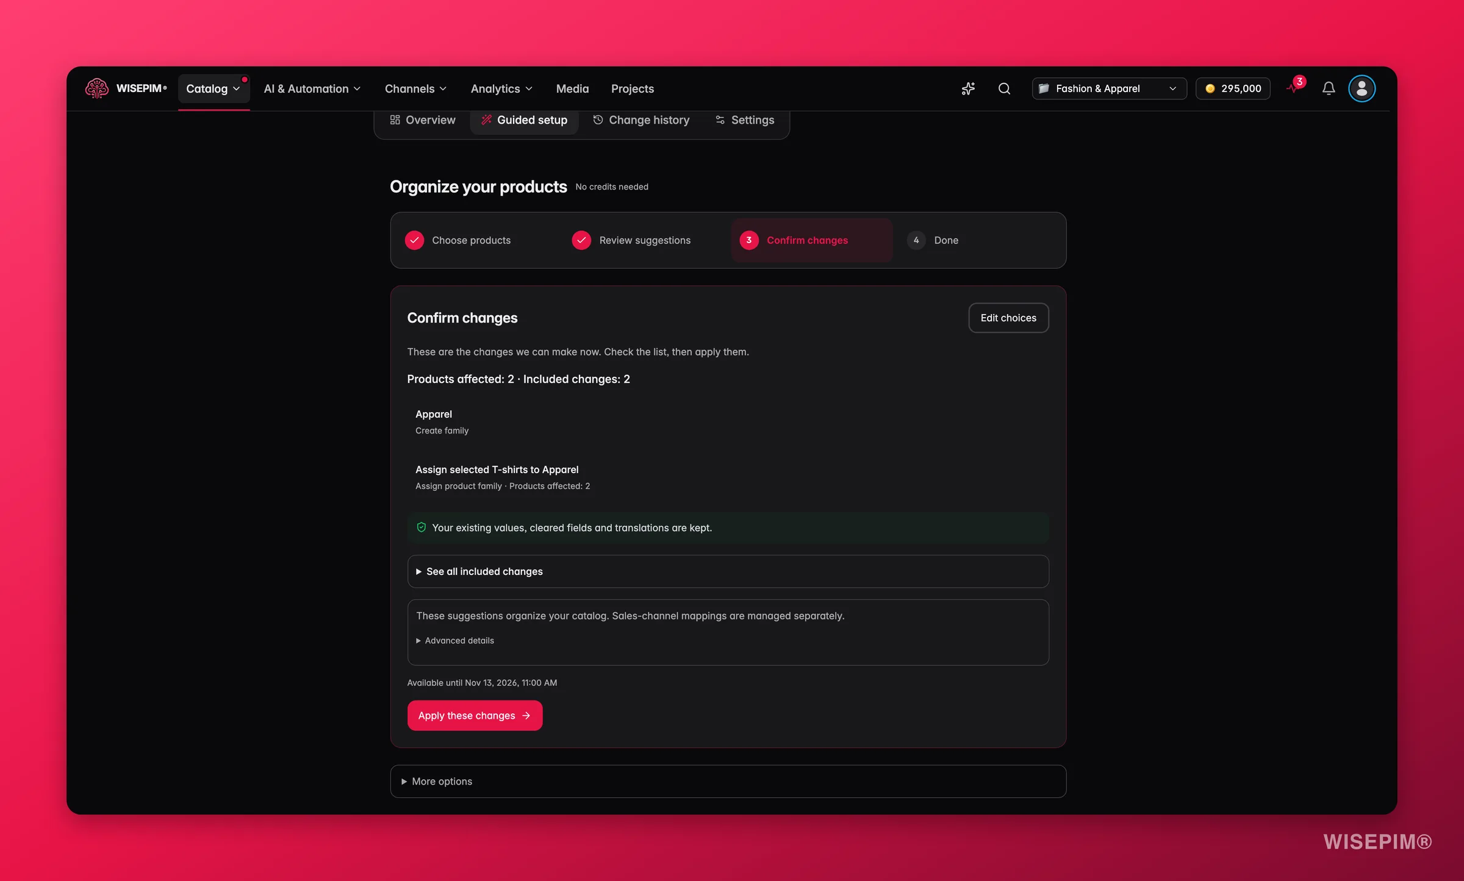Open the Catalog dropdown menu
The width and height of the screenshot is (1464, 881).
click(x=213, y=89)
